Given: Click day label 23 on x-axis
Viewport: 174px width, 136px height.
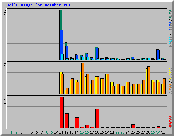Looking at the screenshot, I should point(122,132).
